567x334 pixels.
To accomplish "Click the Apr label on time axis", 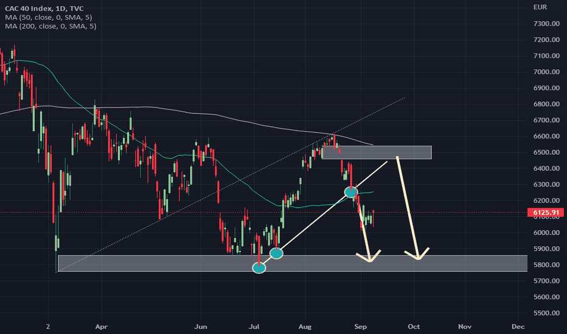I will pos(101,327).
